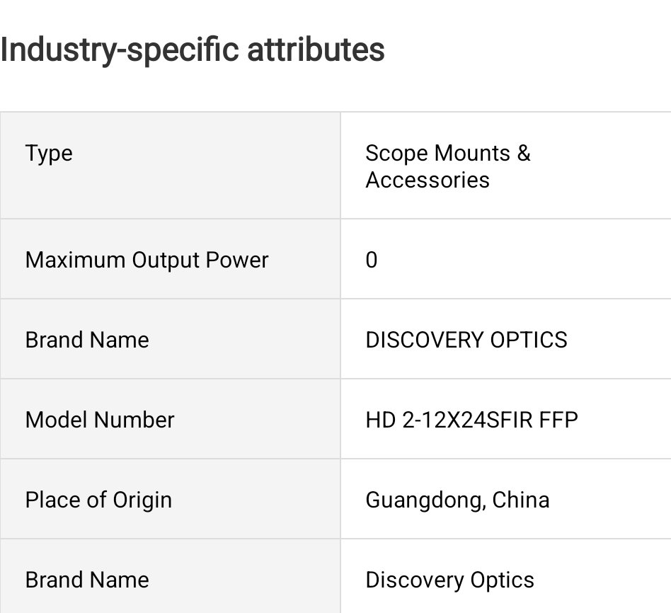Click the Guangdong, China origin value
The width and height of the screenshot is (671, 613).
coord(457,500)
